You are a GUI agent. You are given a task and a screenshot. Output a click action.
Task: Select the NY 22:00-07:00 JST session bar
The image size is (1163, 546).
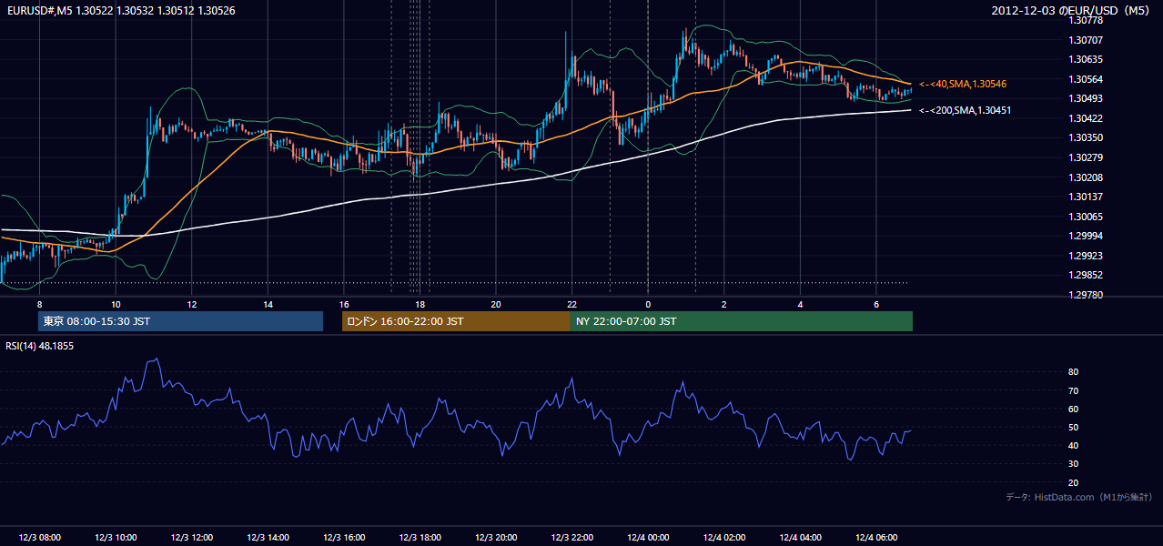pyautogui.click(x=742, y=321)
